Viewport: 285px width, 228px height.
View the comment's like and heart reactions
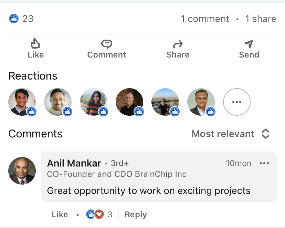pyautogui.click(x=99, y=214)
